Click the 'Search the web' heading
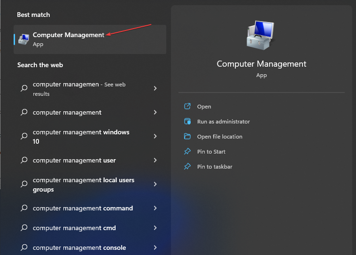356x255 pixels. (40, 65)
